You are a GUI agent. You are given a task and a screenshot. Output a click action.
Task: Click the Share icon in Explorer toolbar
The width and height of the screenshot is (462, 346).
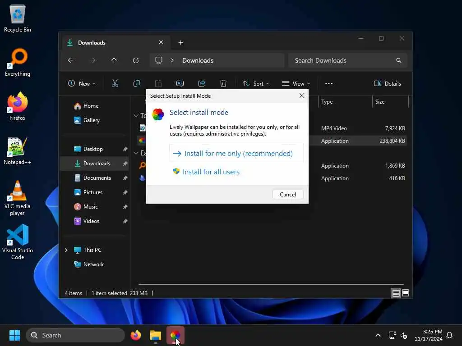tap(202, 83)
